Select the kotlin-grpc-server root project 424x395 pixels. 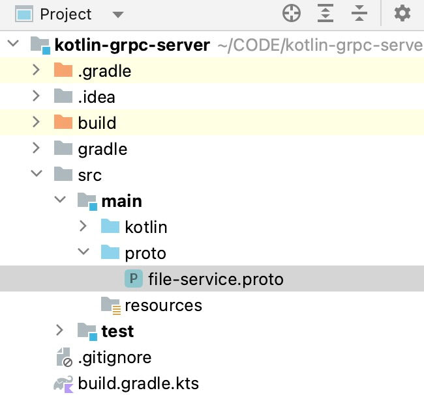pos(132,45)
